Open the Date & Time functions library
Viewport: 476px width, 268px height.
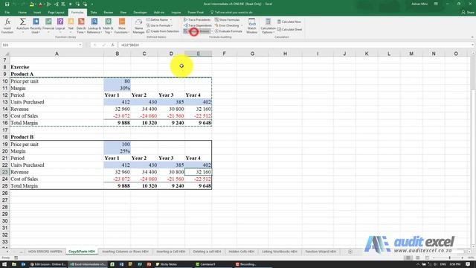coord(81,26)
